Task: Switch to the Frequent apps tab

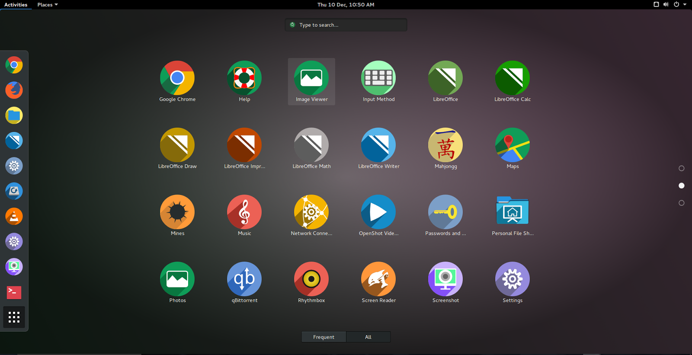Action: [x=324, y=337]
